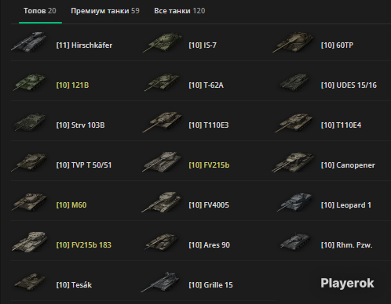Open the 121B tank thumbnail
This screenshot has height=304, width=391.
(29, 82)
